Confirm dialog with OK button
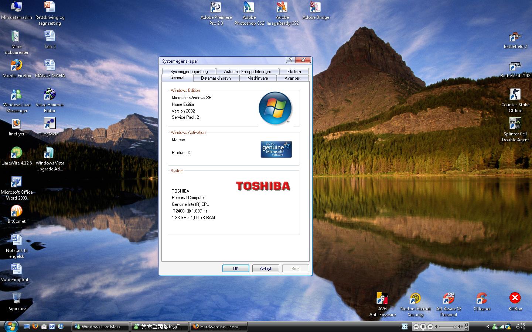This screenshot has width=532, height=332. tap(236, 268)
